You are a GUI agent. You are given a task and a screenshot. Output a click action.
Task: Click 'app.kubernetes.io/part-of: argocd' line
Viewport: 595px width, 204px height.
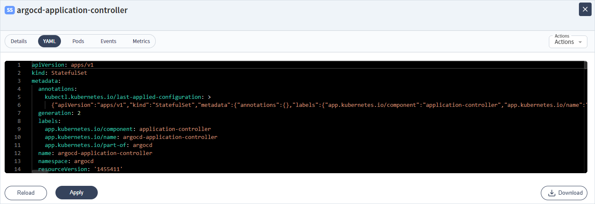(99, 145)
